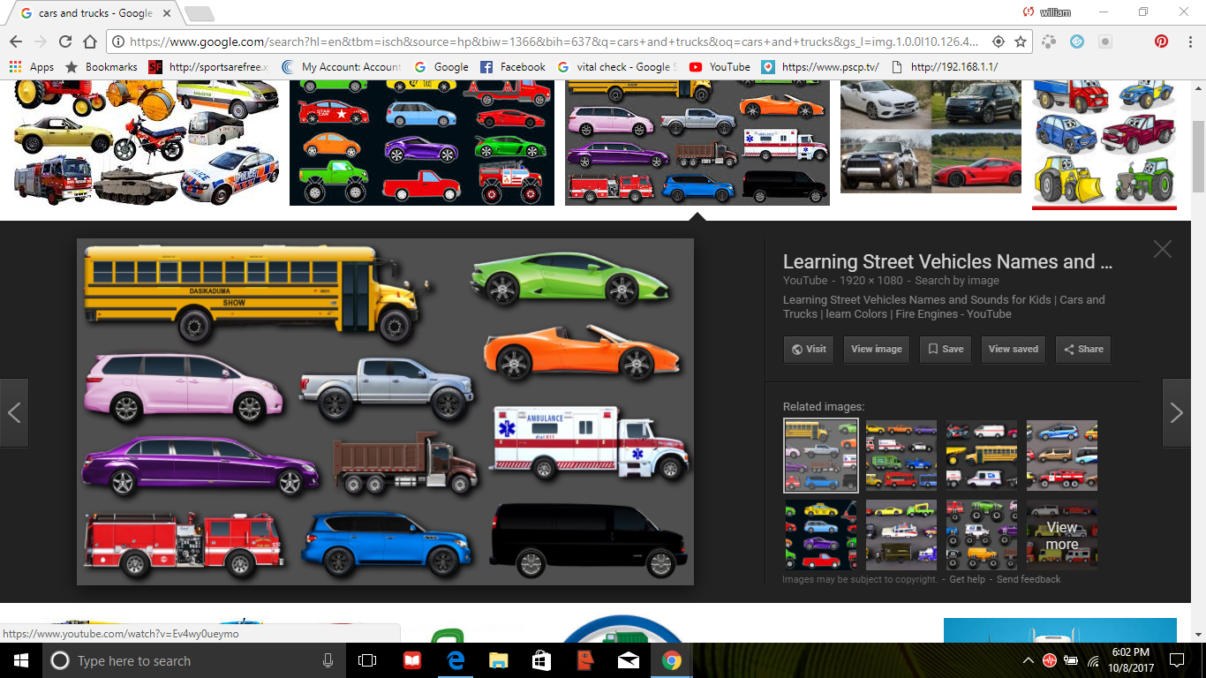The height and width of the screenshot is (678, 1206).
Task: Open the 'Learning Street Vehicles Names' title link
Action: tap(947, 261)
